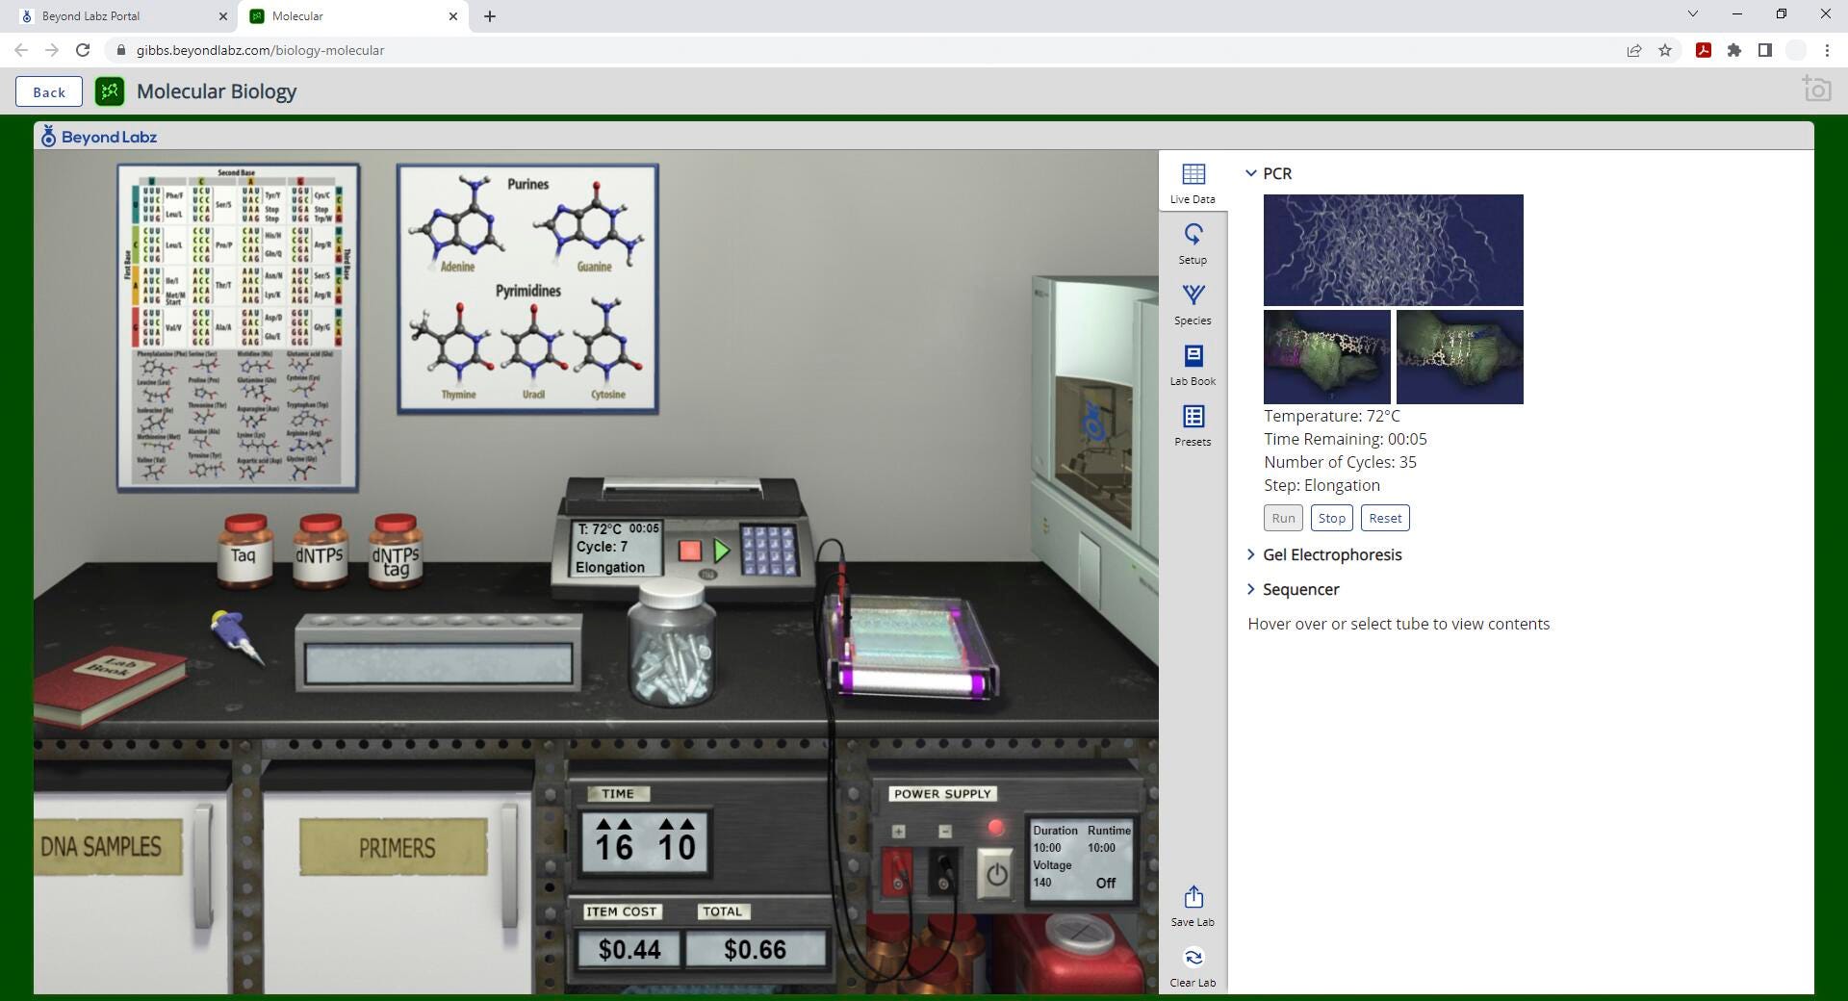Viewport: 1848px width, 1001px height.
Task: Collapse the PCR section
Action: [x=1251, y=173]
